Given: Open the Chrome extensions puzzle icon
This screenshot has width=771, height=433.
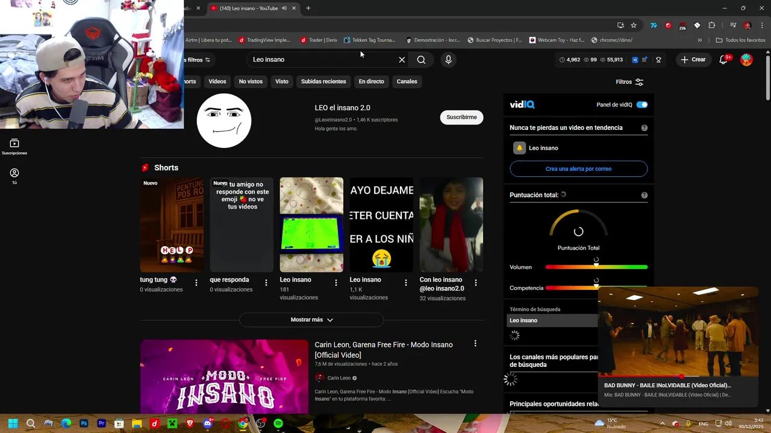Looking at the screenshot, I should [712, 25].
